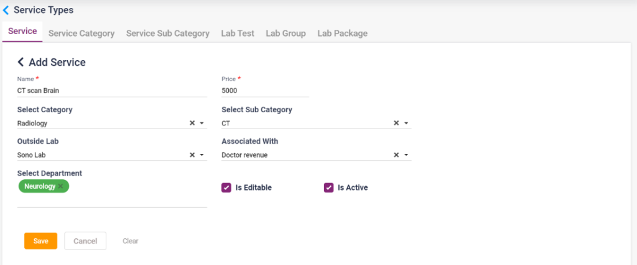Uncheck the Is Active checkbox

pos(328,187)
